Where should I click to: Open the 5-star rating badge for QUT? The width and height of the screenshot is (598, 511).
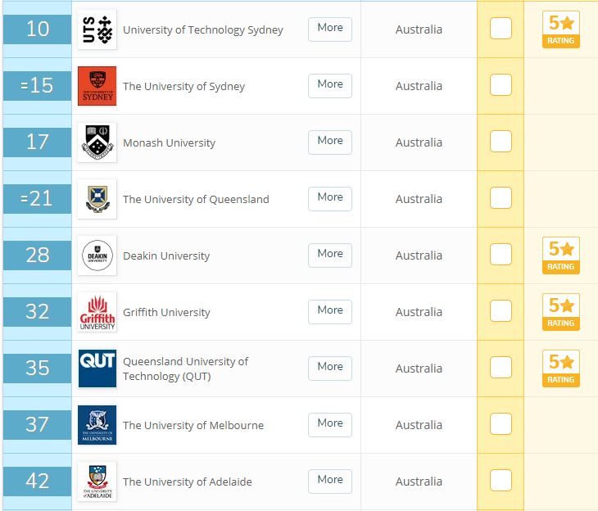(560, 369)
